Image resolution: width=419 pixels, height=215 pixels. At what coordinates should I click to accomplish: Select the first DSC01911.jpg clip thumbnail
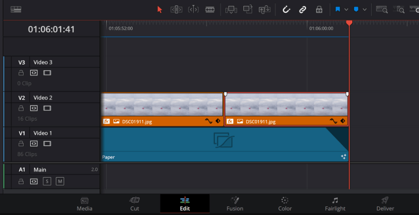[162, 105]
